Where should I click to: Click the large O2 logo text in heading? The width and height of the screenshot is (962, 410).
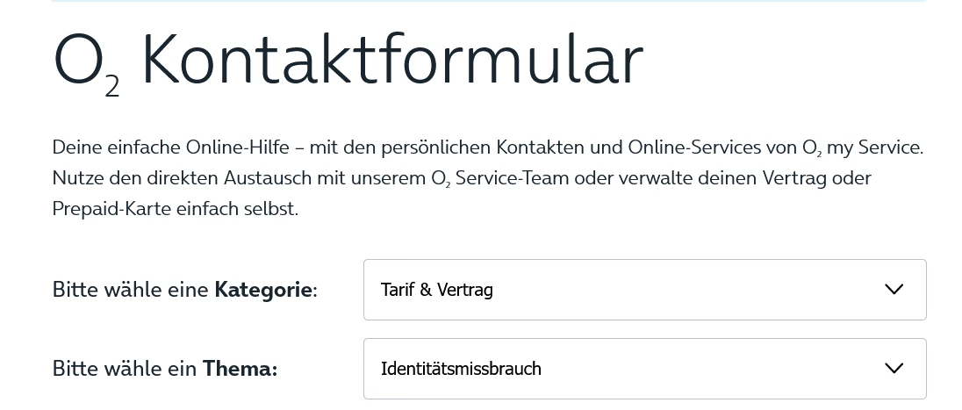tap(85, 63)
